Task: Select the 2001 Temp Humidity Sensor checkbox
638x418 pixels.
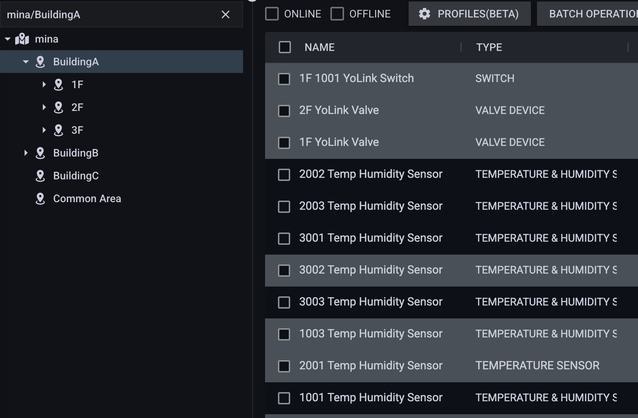Action: click(x=284, y=366)
